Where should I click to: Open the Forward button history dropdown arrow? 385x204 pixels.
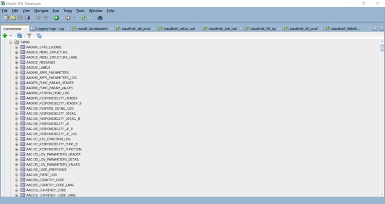pyautogui.click(x=74, y=18)
